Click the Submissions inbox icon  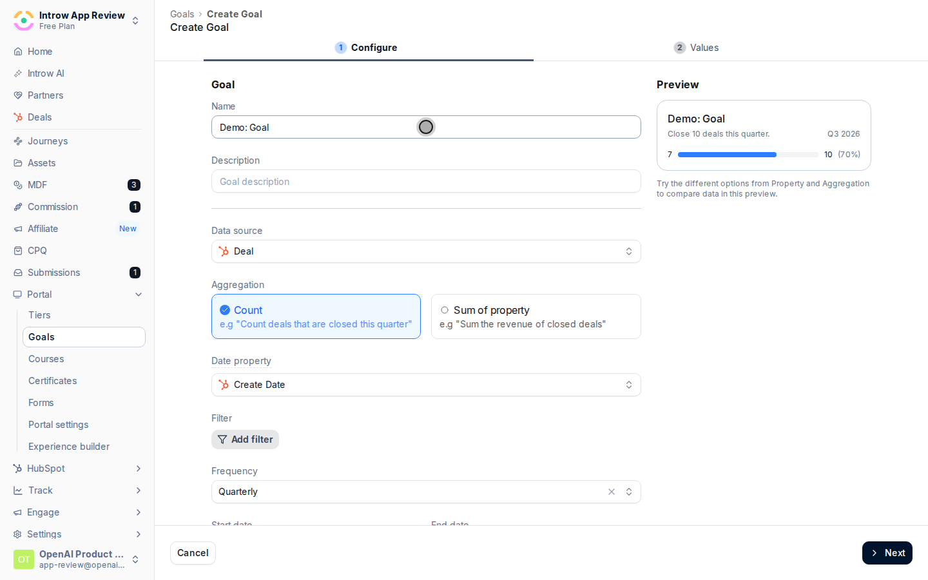(x=18, y=273)
